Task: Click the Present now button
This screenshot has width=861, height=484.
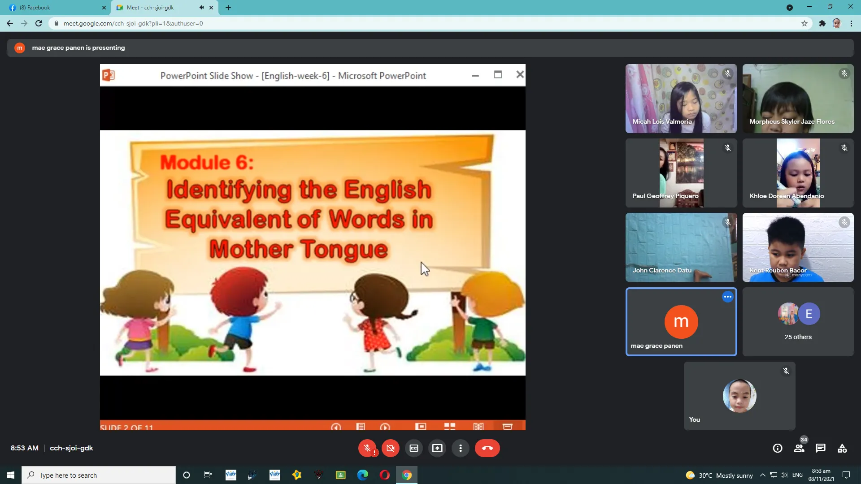Action: click(x=437, y=448)
